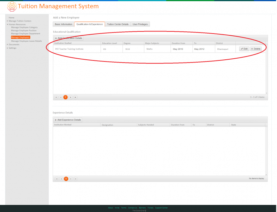The width and height of the screenshot is (277, 212).
Task: Sort by Institution Studied column header
Action: [x=77, y=43]
